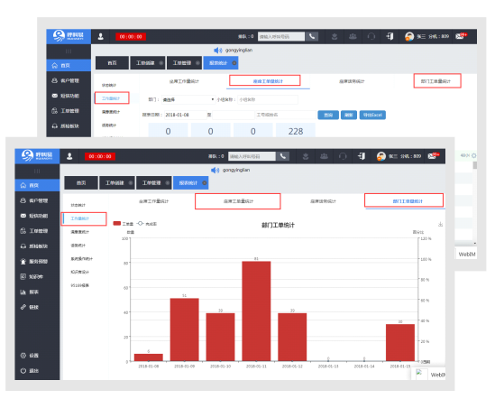Screen dimensions: 495x399
Task: Click the 小组名称 text field
Action: pos(268,99)
